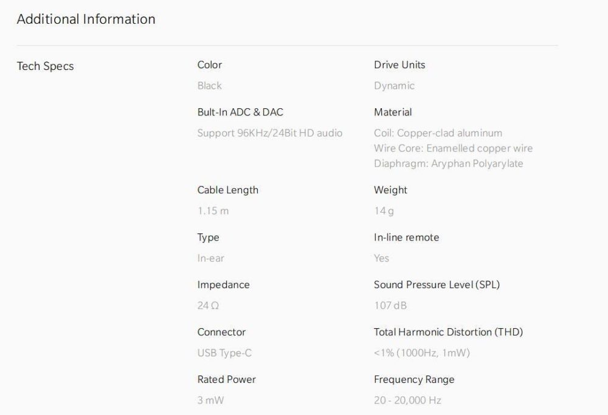Click the Bult-In ADC & DAC label
This screenshot has width=608, height=415.
click(x=240, y=112)
